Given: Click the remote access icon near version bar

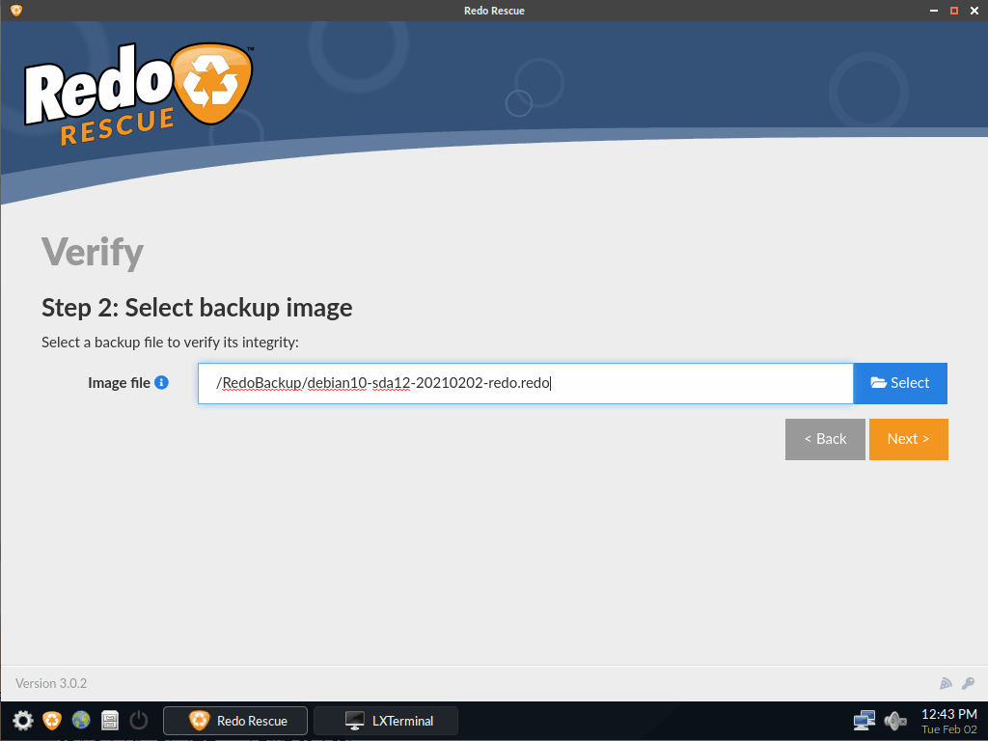Looking at the screenshot, I should [x=946, y=684].
